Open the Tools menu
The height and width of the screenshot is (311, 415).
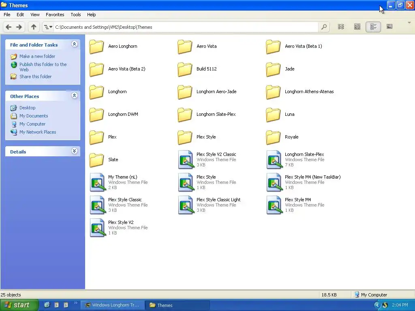coord(75,15)
